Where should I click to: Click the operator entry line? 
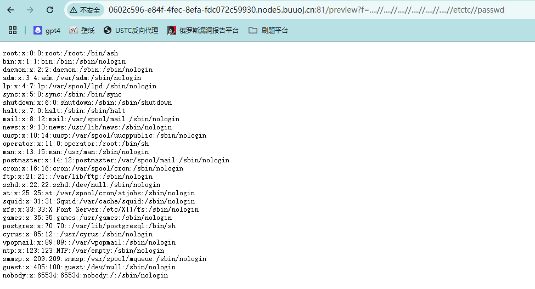click(x=75, y=144)
